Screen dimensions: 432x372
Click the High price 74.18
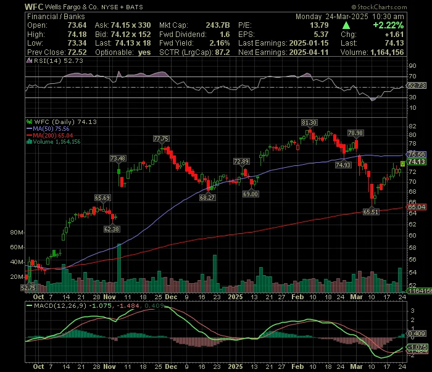(77, 35)
